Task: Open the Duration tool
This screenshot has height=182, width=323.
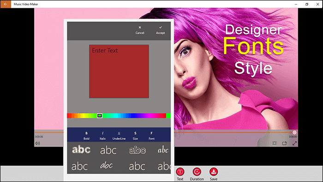Action: 197,174
